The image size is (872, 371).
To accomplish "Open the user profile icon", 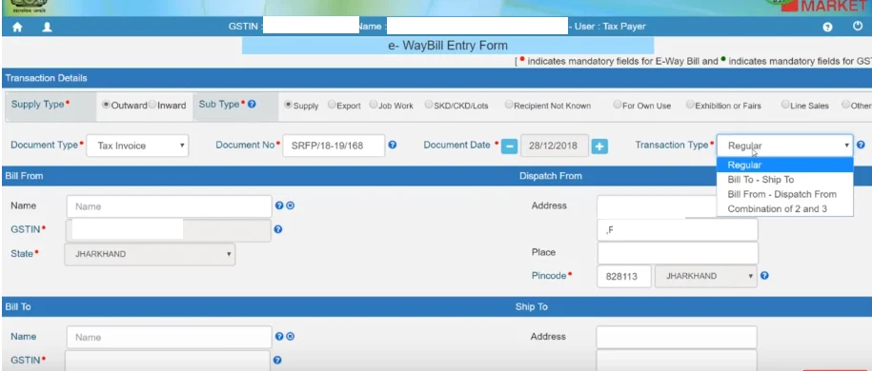I will coord(48,28).
